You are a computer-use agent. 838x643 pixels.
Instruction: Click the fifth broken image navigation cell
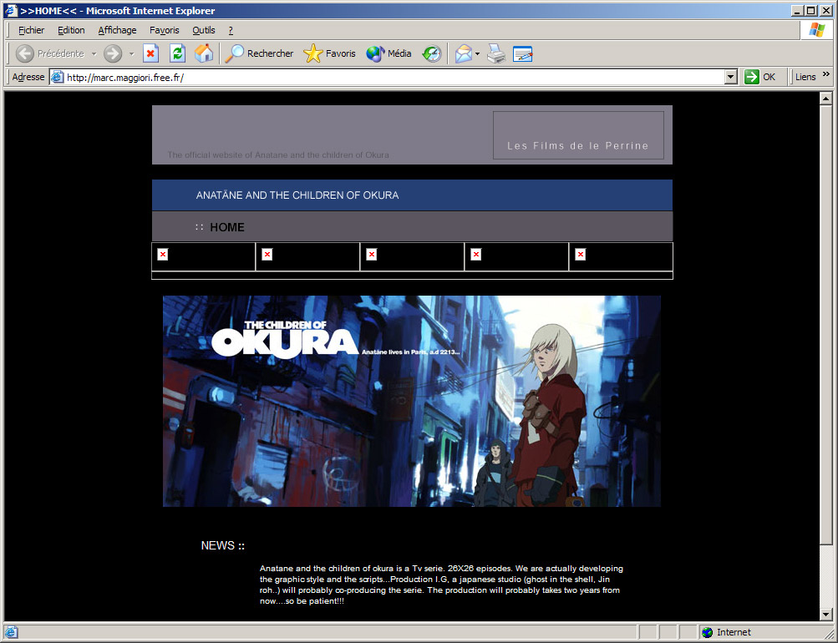(x=621, y=256)
